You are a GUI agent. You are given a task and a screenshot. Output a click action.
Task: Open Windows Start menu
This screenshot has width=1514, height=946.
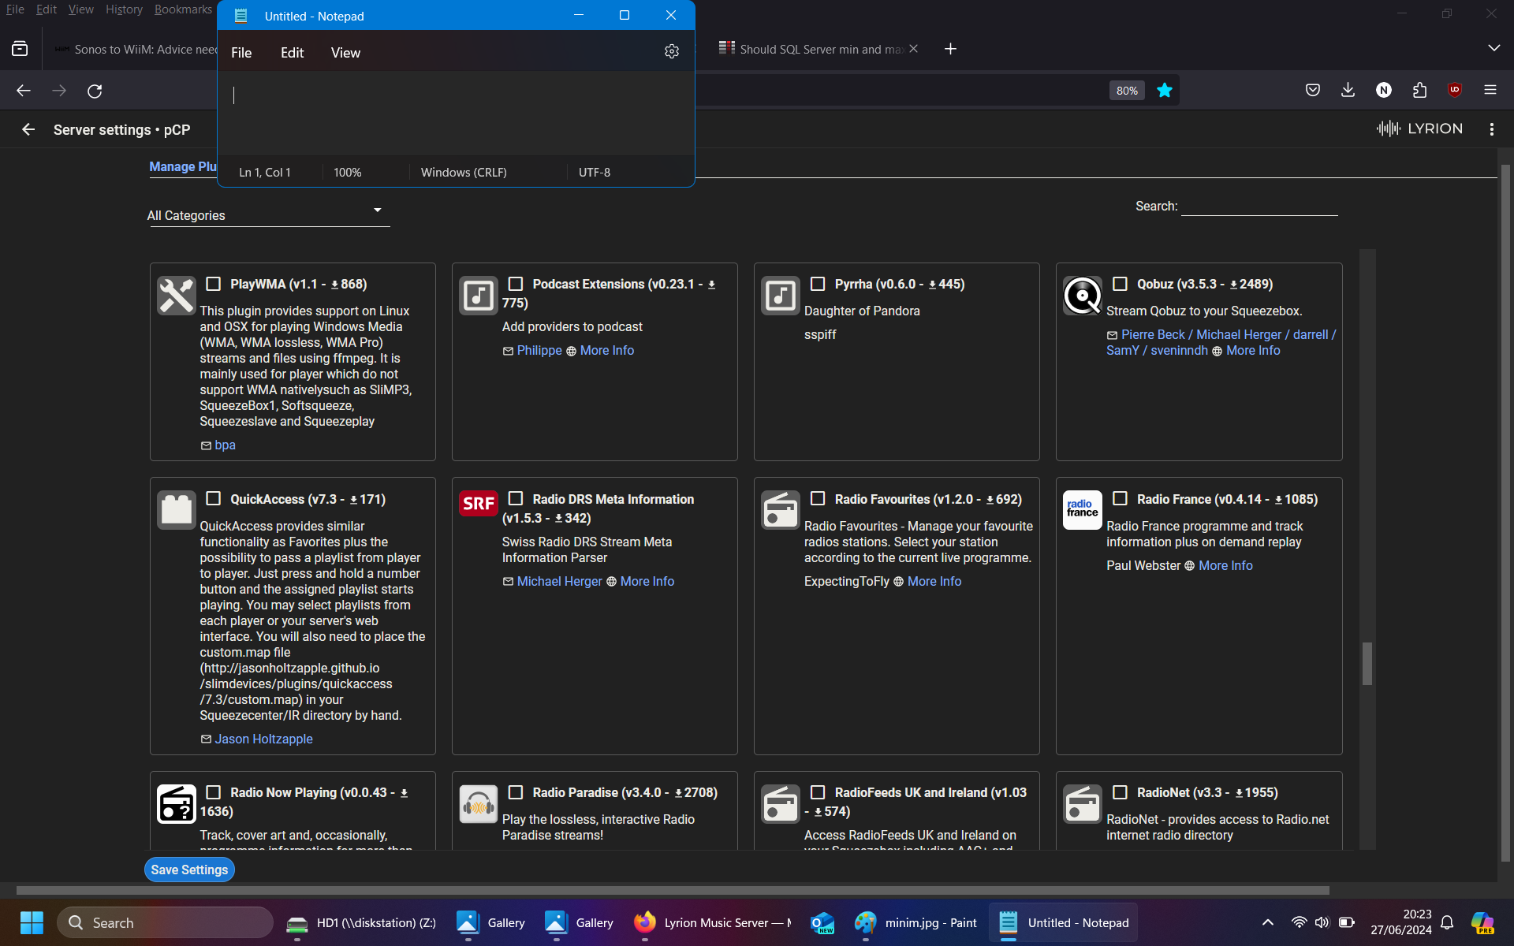pyautogui.click(x=32, y=922)
